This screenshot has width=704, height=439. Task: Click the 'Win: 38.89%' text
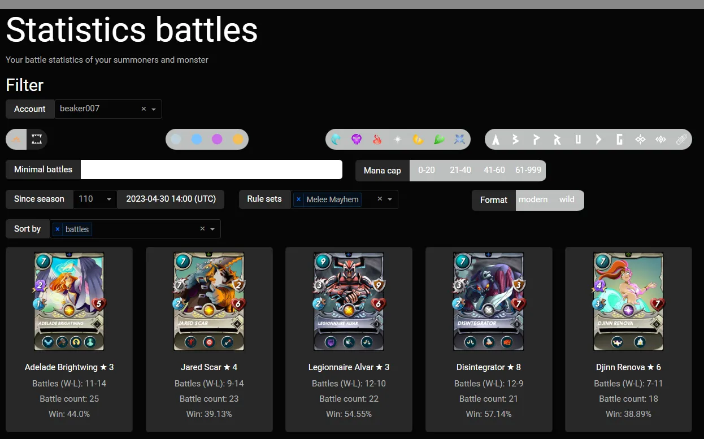(x=628, y=414)
